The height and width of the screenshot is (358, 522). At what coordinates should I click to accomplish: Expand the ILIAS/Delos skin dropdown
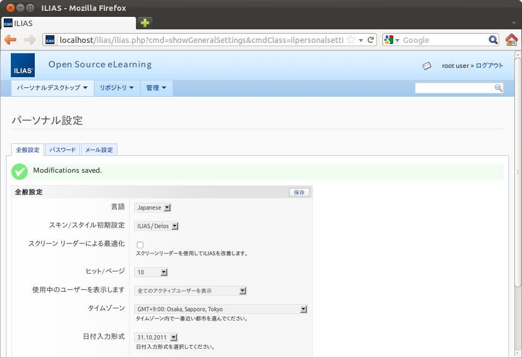pyautogui.click(x=158, y=226)
